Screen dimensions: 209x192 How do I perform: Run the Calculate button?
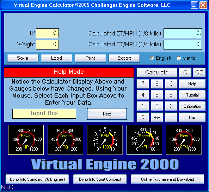pyautogui.click(x=157, y=73)
